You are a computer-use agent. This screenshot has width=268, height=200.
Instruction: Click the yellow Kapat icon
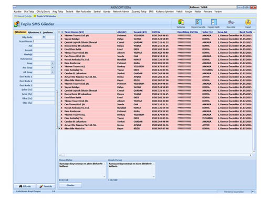click(248, 22)
